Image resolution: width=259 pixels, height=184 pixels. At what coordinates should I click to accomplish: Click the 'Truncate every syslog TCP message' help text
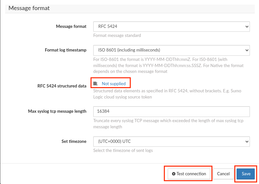tap(168, 124)
